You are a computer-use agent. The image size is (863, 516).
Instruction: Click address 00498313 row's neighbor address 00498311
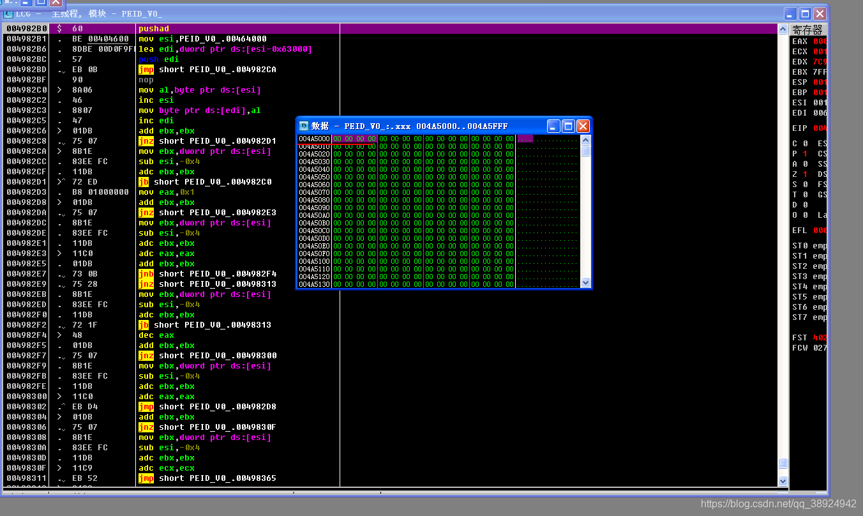point(27,478)
